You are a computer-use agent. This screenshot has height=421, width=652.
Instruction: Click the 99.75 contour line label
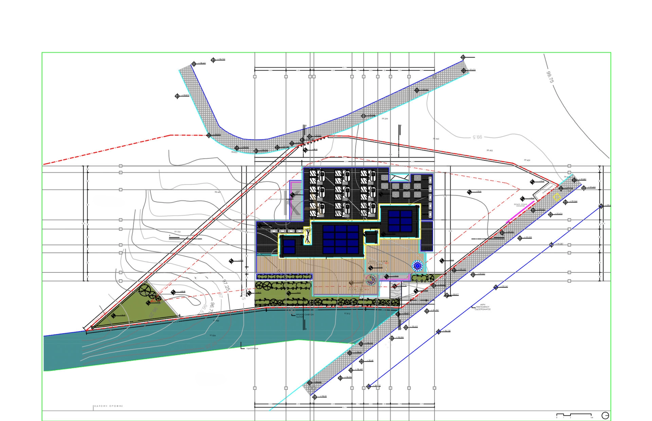pos(550,77)
